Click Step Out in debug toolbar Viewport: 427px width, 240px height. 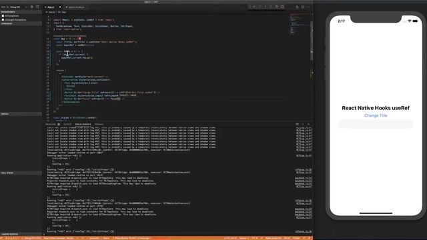(x=271, y=7)
